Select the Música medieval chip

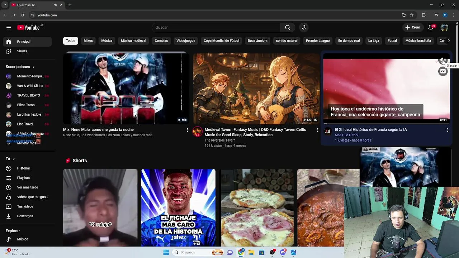coord(133,41)
